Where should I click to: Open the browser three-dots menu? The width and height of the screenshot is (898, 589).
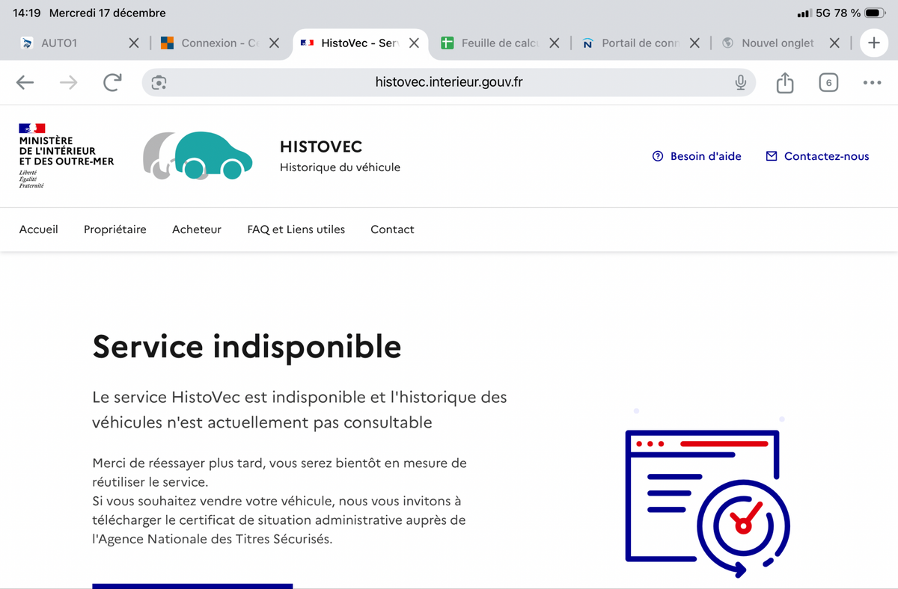(x=872, y=82)
